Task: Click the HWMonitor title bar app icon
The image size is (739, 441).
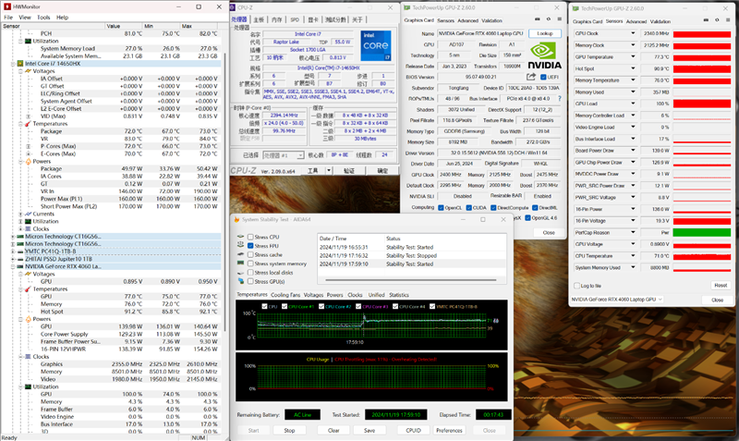Action: pos(7,6)
